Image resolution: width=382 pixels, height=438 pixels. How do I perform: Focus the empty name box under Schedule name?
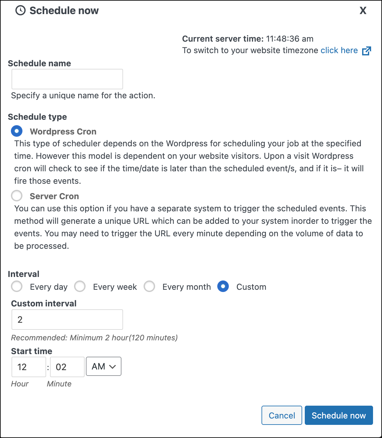coord(67,79)
